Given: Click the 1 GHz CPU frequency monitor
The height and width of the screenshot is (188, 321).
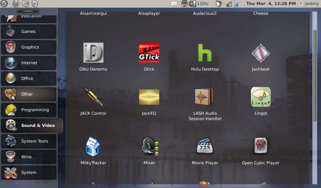Looking at the screenshot, I should point(198,4).
